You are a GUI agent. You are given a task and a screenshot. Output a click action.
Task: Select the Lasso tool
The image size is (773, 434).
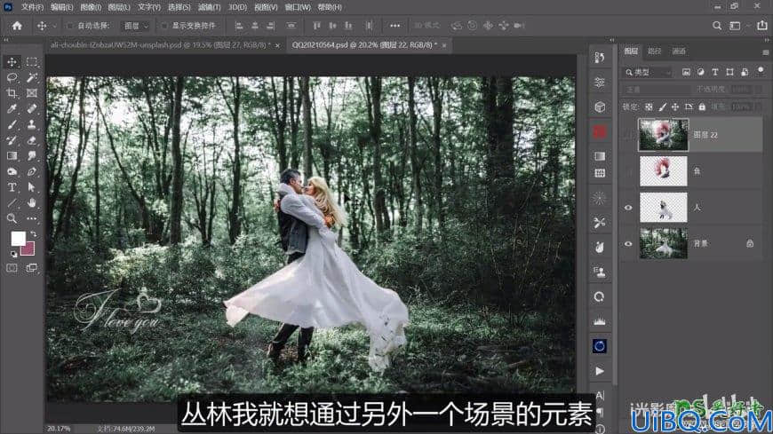click(12, 78)
